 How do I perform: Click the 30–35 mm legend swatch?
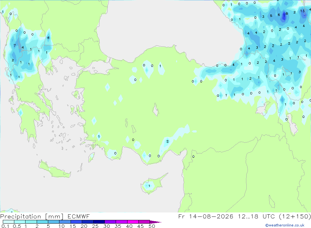point(110,222)
